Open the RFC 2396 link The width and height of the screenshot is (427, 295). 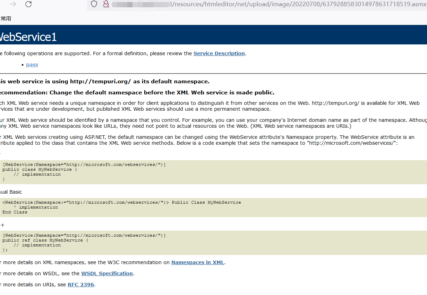click(x=81, y=285)
